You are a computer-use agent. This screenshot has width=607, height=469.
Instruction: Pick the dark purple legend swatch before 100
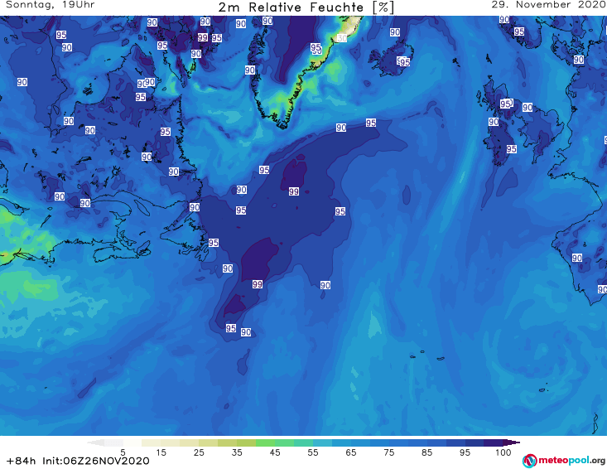(494, 442)
